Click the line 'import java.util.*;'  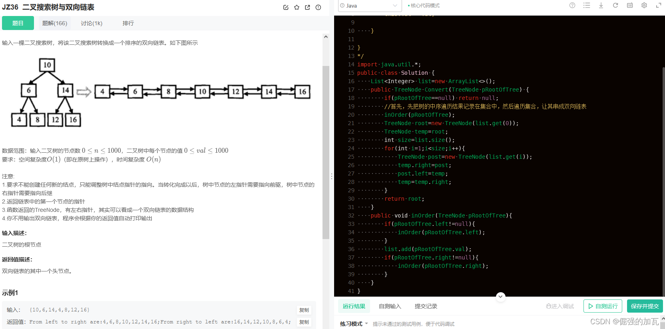tap(389, 64)
